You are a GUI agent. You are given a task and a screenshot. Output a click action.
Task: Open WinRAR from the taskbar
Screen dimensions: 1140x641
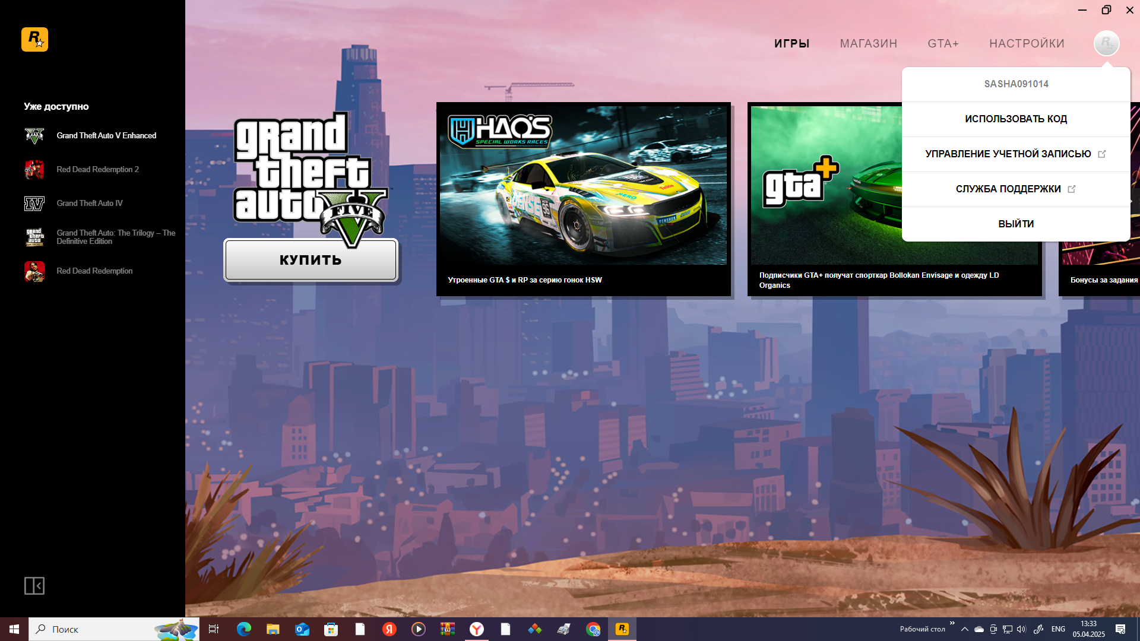tap(447, 629)
